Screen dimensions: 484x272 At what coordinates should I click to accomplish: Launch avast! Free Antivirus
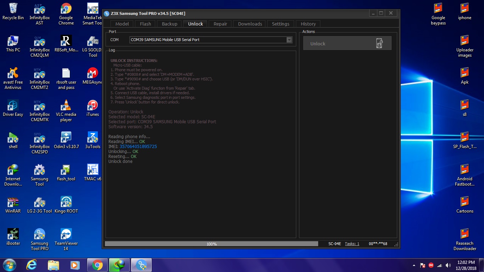13,79
